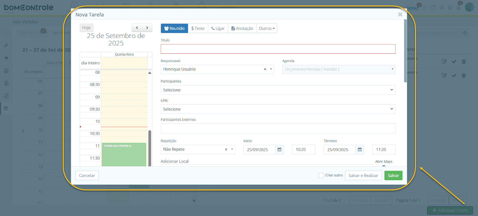The width and height of the screenshot is (478, 216).
Task: Open the notifications bell icon
Action: click(x=459, y=7)
